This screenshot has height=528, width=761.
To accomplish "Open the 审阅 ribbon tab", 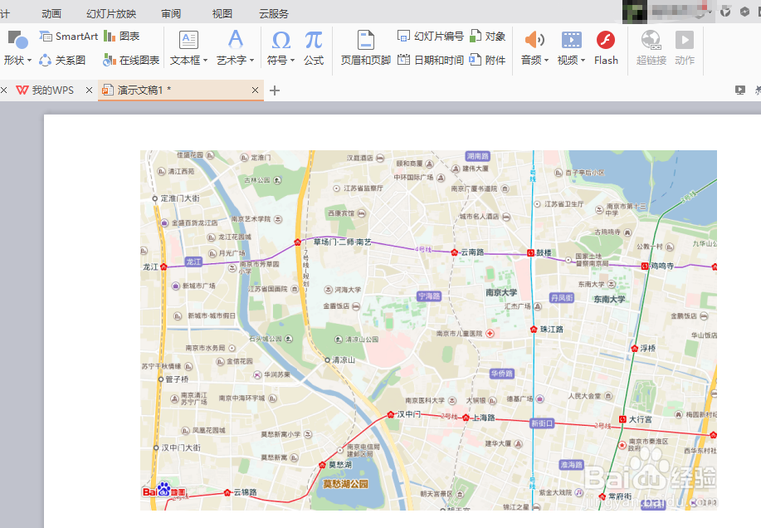I will click(171, 13).
